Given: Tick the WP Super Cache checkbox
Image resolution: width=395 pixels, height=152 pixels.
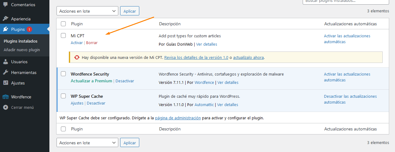Looking at the screenshot, I should click(63, 96).
